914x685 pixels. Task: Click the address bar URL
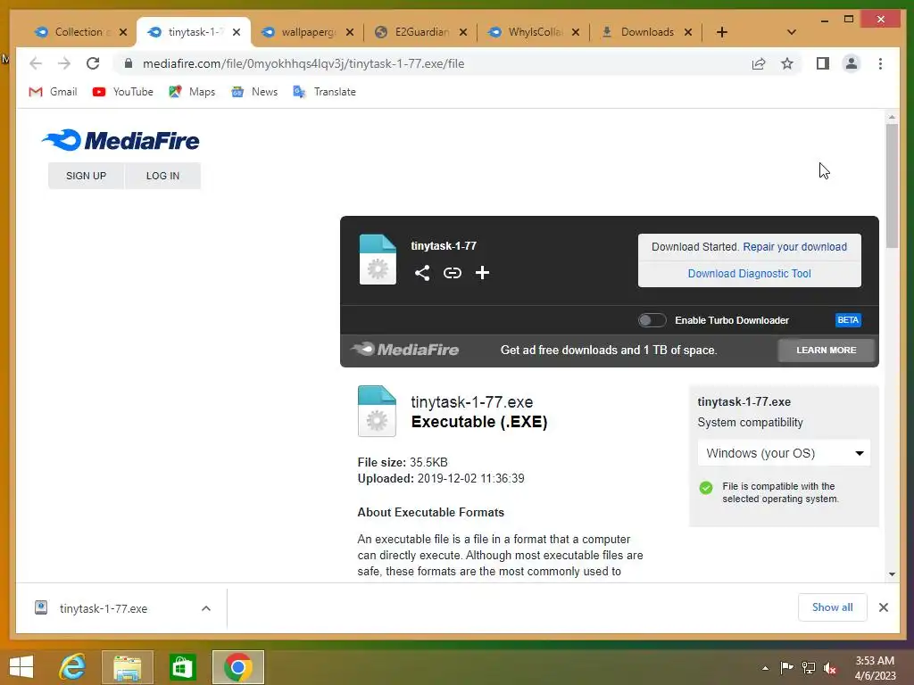pyautogui.click(x=303, y=63)
